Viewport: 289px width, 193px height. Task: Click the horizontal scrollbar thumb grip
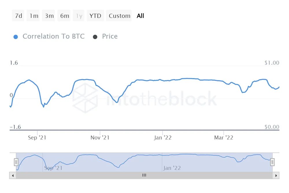(144, 175)
